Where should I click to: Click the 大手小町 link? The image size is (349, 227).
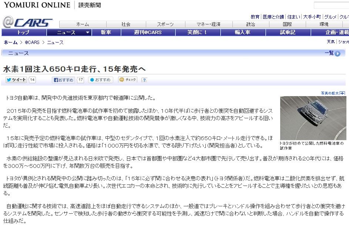[312, 17]
